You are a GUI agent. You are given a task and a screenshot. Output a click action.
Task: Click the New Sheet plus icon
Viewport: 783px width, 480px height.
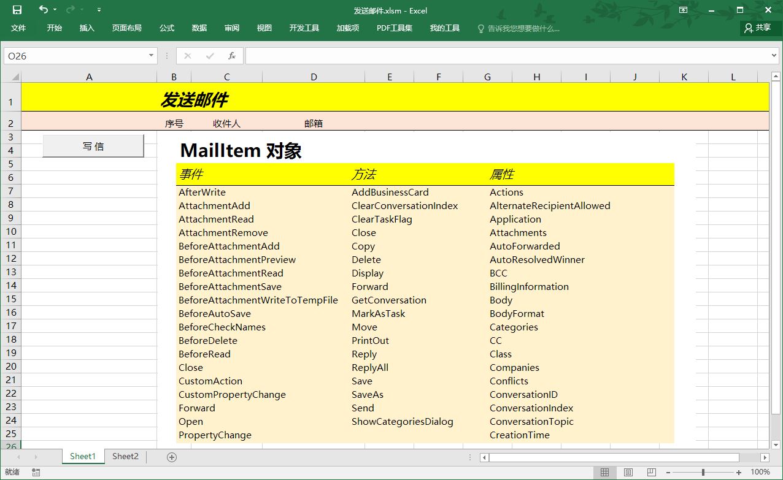(172, 457)
